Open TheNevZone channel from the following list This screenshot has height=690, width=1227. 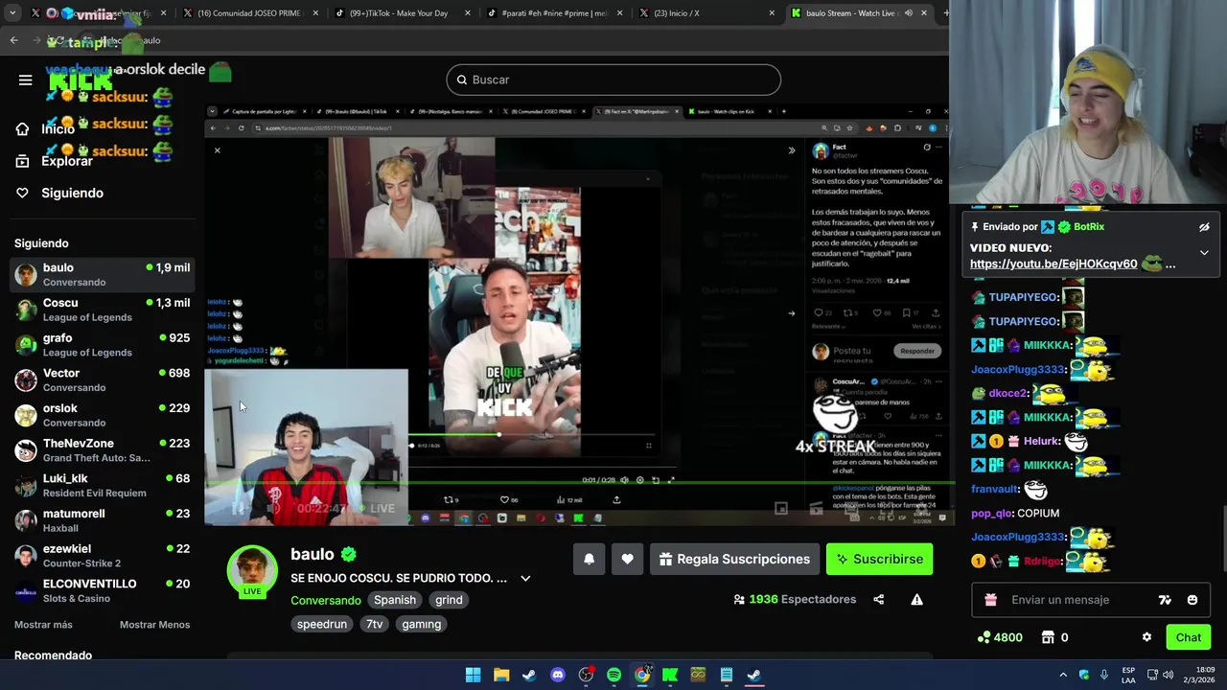click(103, 450)
